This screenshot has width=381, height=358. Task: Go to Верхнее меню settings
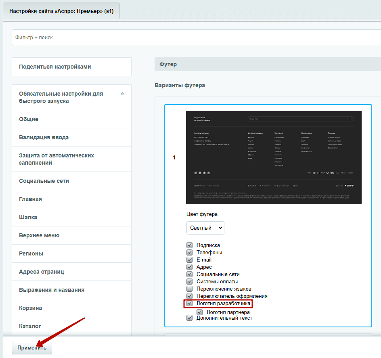click(x=72, y=236)
